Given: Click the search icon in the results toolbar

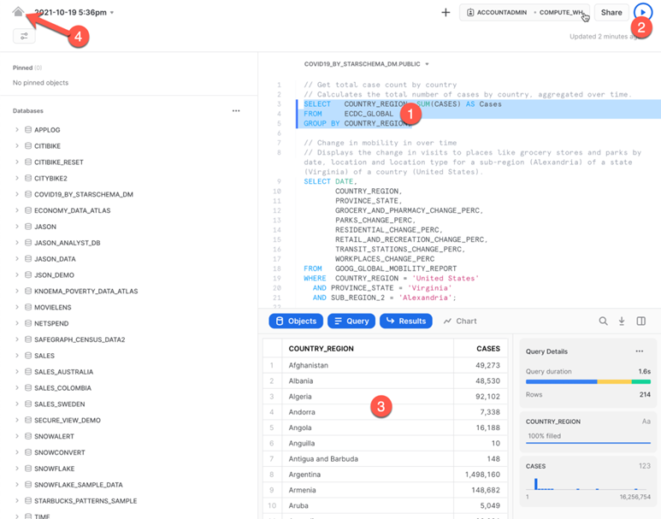Looking at the screenshot, I should tap(603, 321).
